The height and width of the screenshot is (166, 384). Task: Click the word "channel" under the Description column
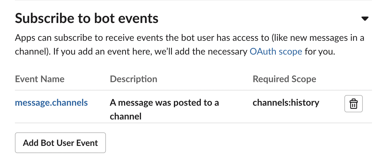tap(125, 116)
